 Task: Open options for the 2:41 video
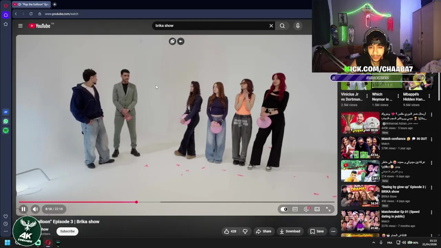(431, 163)
